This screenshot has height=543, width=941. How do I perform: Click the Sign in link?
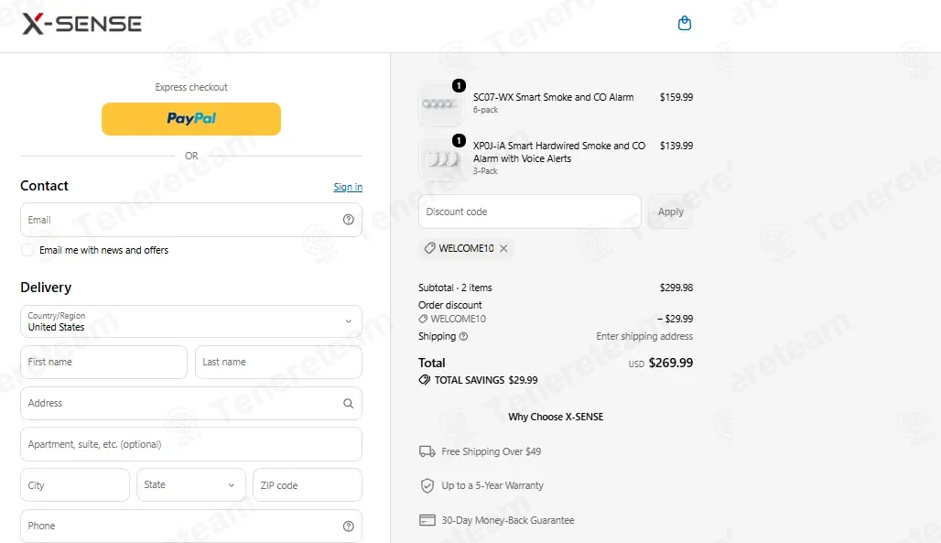[x=348, y=187]
